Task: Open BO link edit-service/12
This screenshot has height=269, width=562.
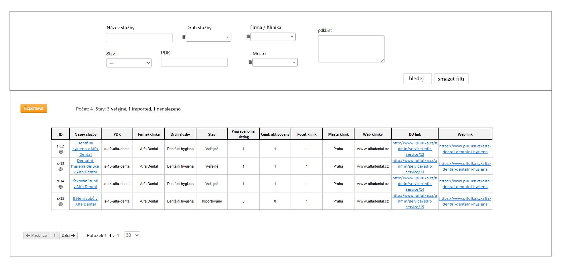Action: 415,149
